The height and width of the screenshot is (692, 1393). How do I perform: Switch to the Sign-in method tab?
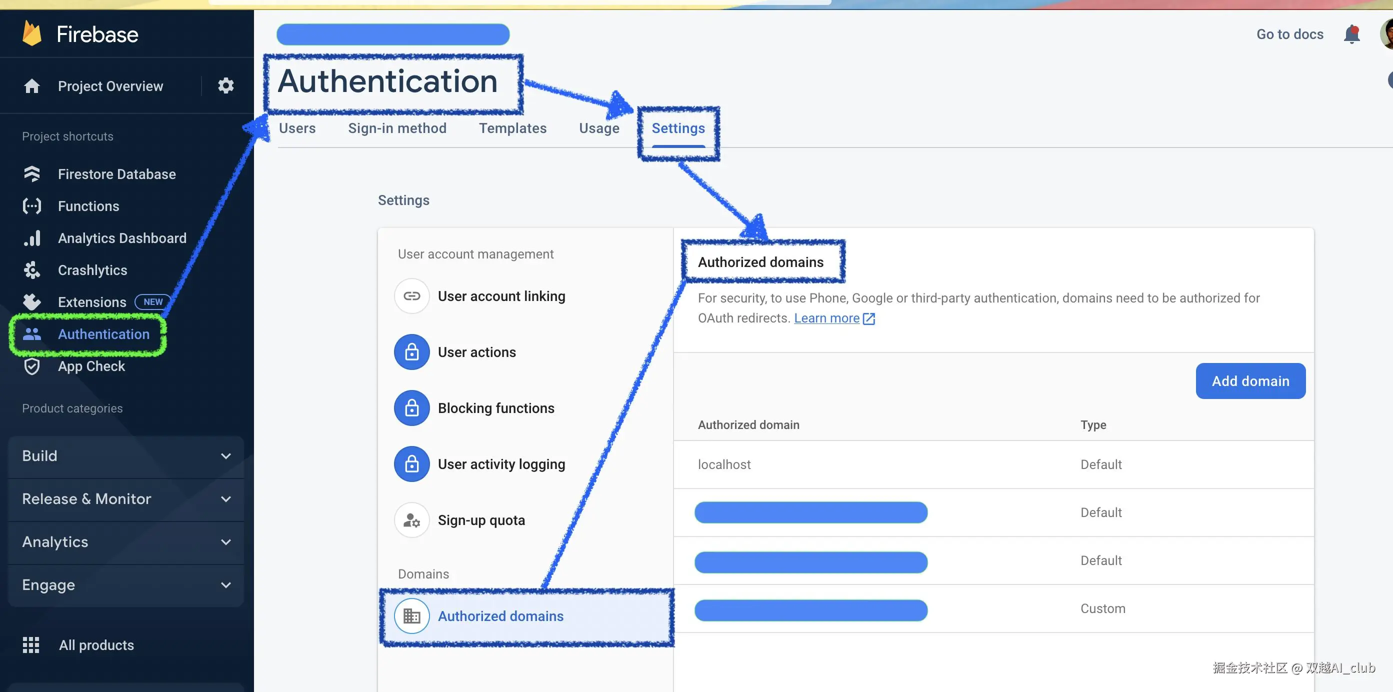click(397, 128)
